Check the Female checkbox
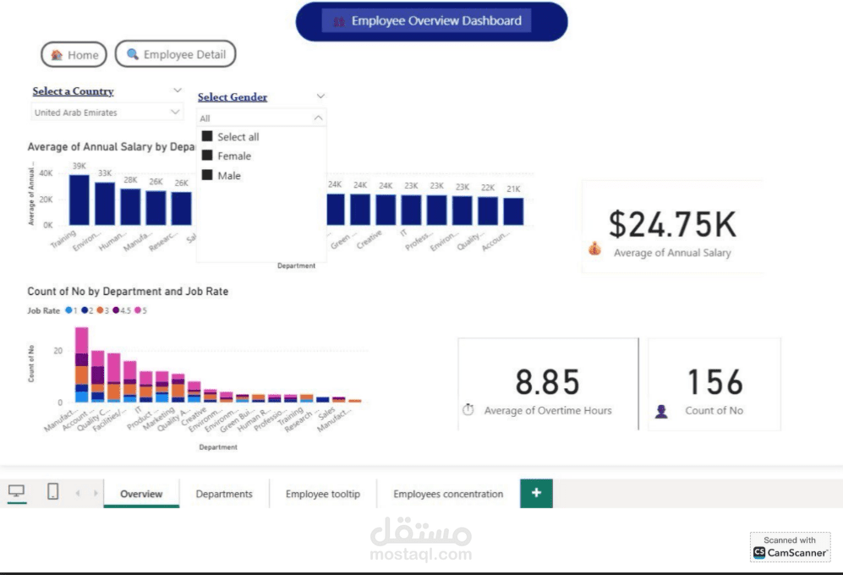The height and width of the screenshot is (575, 843). click(x=207, y=156)
